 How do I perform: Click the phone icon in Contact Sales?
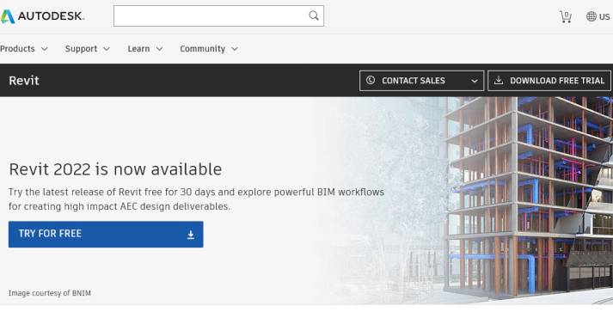point(371,80)
